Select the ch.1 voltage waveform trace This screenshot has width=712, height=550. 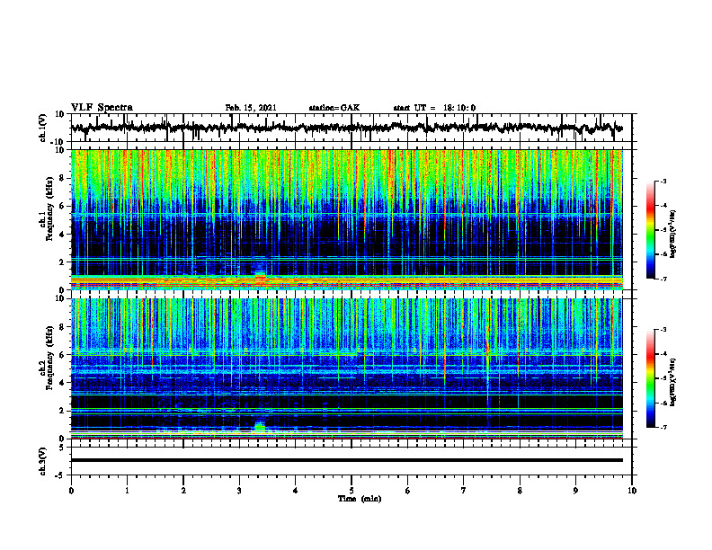click(x=346, y=128)
